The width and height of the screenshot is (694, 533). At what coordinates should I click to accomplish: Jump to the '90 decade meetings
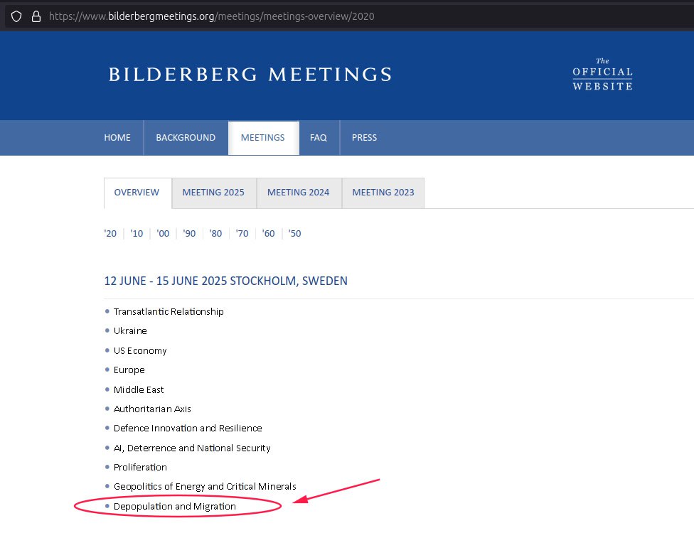pyautogui.click(x=189, y=234)
